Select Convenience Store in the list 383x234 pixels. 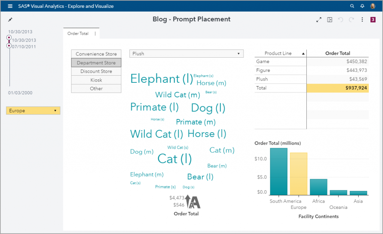click(96, 54)
